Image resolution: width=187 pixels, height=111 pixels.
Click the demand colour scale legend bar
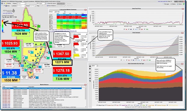pyautogui.click(x=2, y=26)
